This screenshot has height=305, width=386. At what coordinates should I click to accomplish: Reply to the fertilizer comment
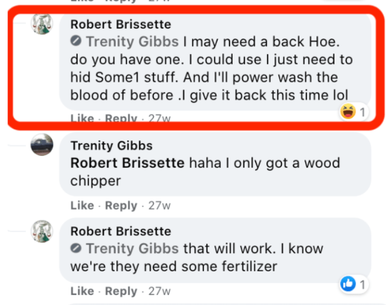coord(121,291)
